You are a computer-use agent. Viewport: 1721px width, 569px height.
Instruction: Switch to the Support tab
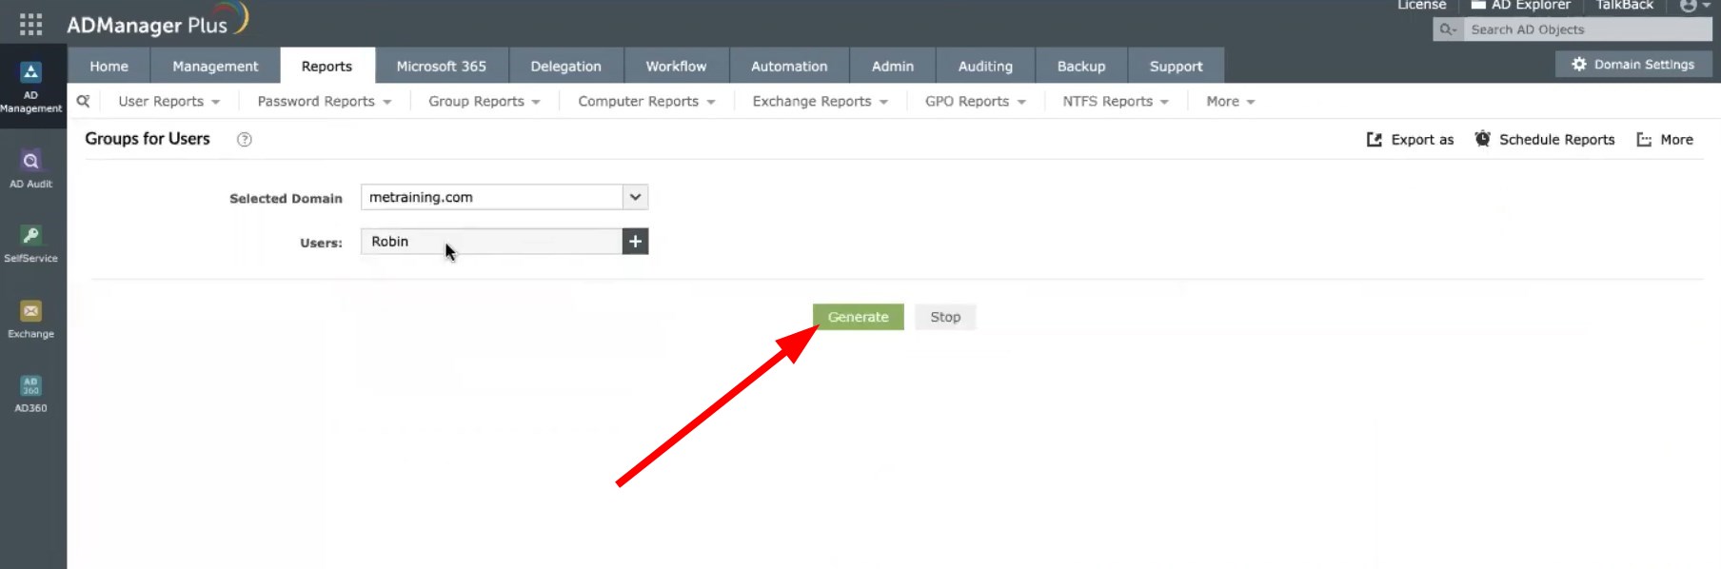coord(1176,66)
